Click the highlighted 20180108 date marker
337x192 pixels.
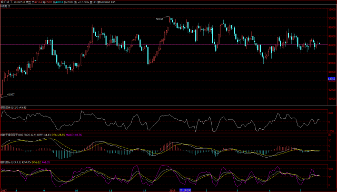[185, 190]
